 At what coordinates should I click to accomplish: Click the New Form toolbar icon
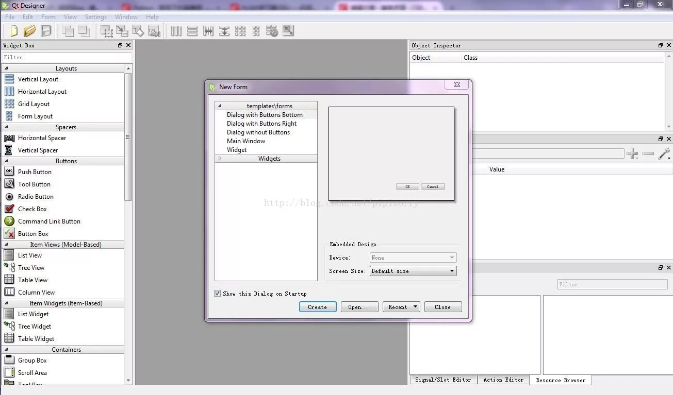tap(14, 31)
